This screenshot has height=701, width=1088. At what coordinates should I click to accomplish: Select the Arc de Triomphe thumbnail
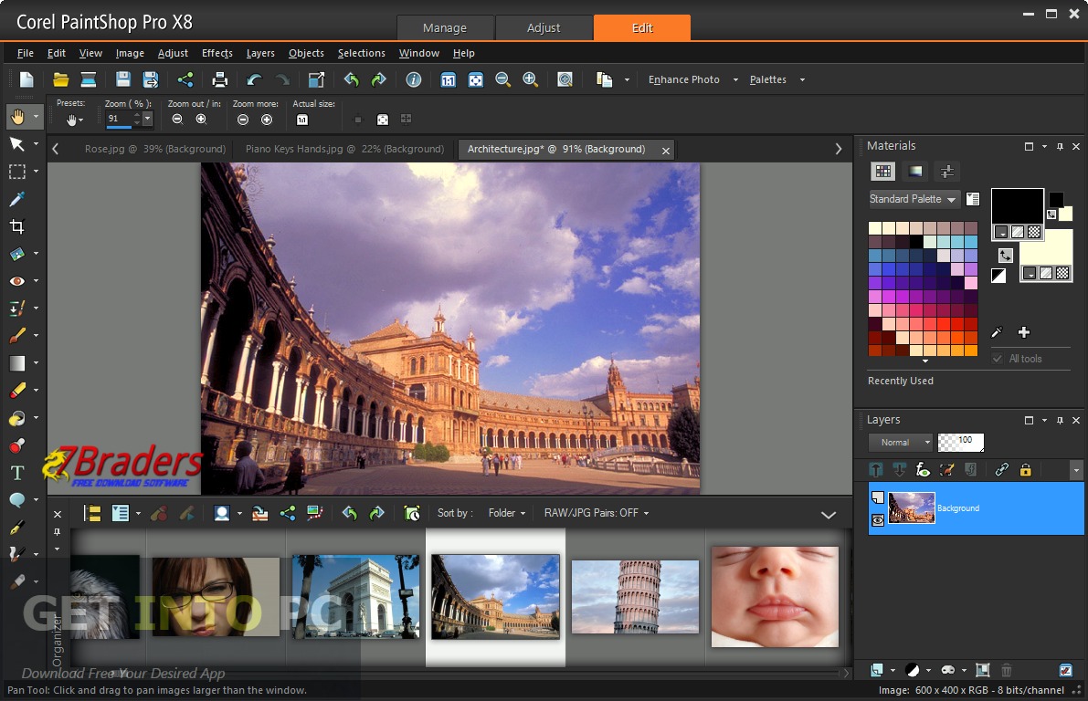[x=355, y=596]
